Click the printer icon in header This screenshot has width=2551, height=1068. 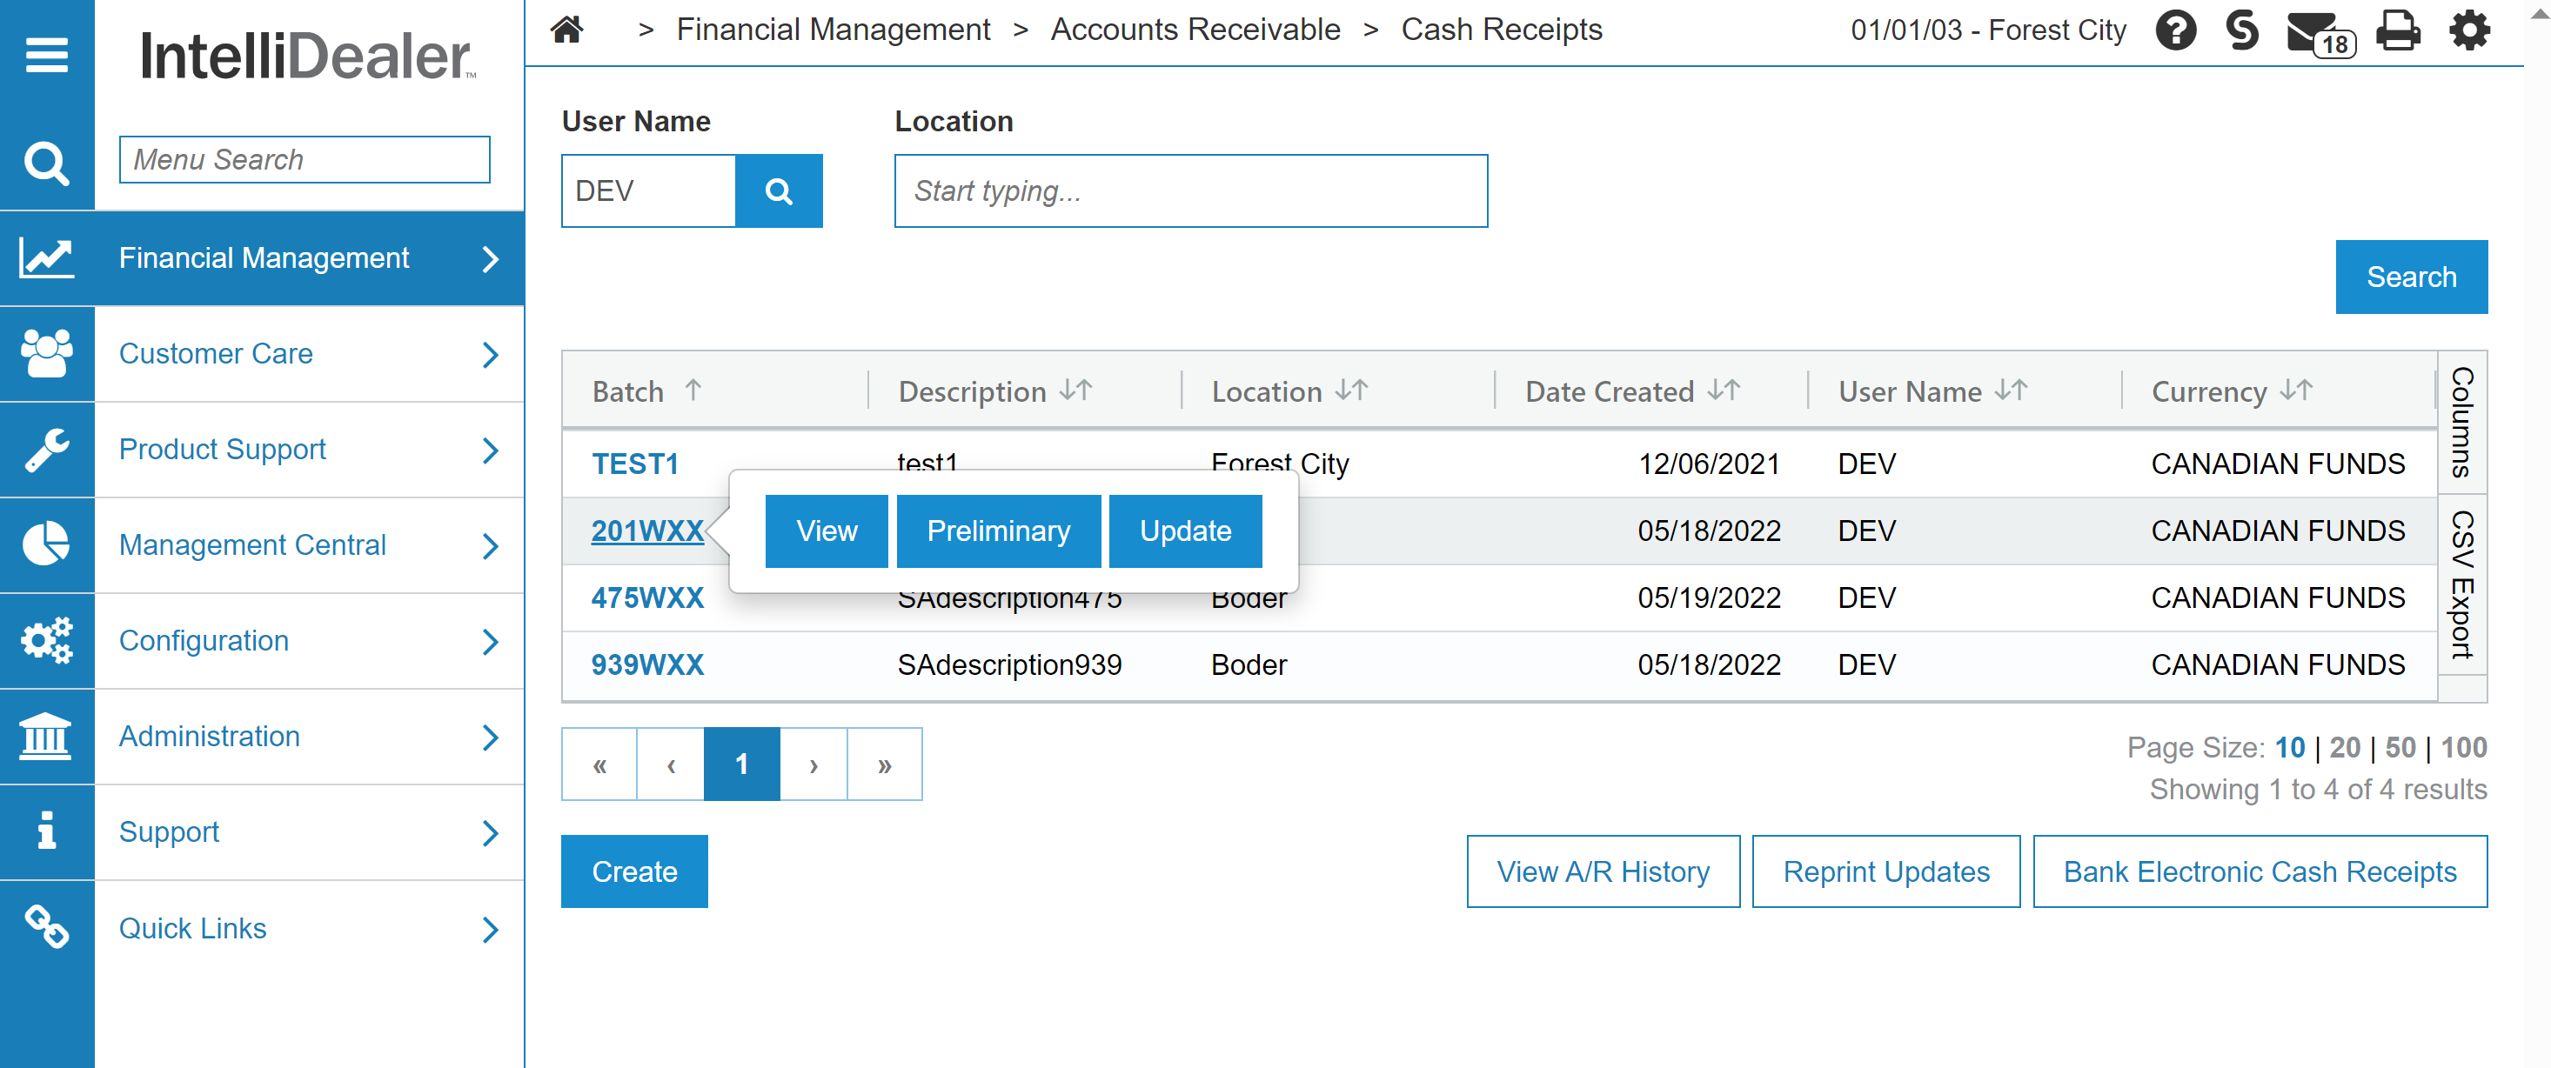click(x=2398, y=30)
